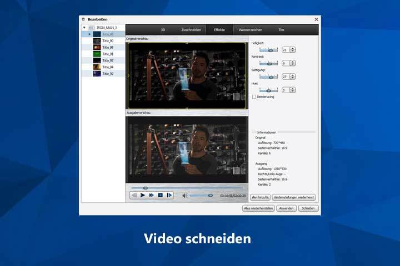Click the Hue value field
The height and width of the screenshot is (266, 400).
(x=286, y=90)
